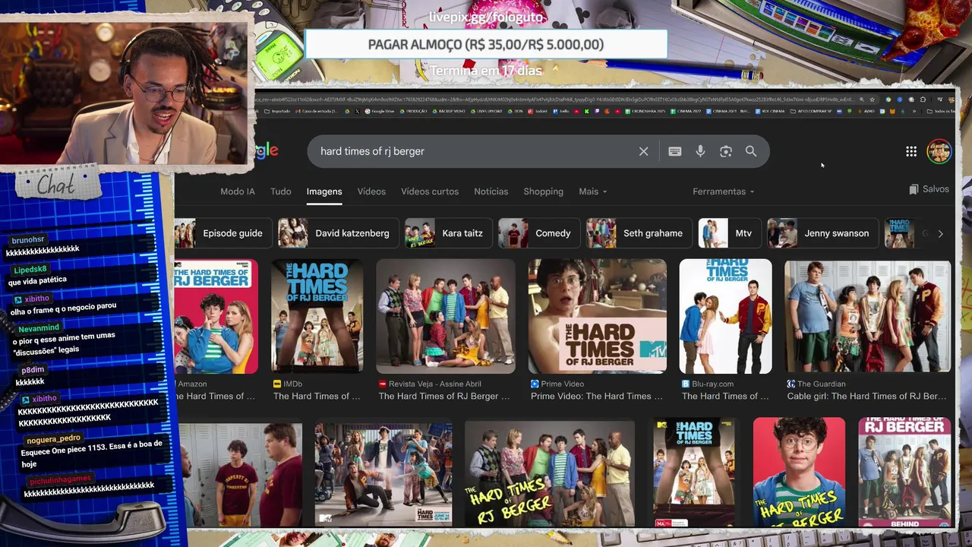Open the Google Drive bookmark
The width and height of the screenshot is (972, 547).
click(x=380, y=111)
